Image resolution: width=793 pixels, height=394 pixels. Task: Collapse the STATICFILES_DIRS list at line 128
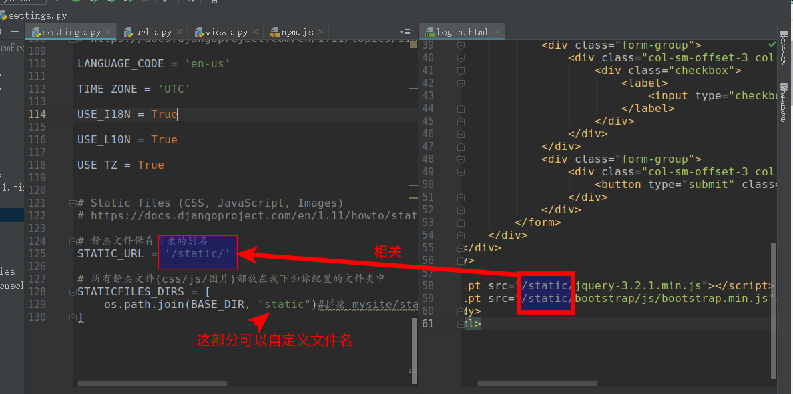tap(72, 292)
